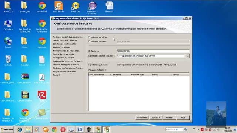Screen dimensions: 237x133
Task: Open the WMA audio file icon
Action: pos(42,78)
